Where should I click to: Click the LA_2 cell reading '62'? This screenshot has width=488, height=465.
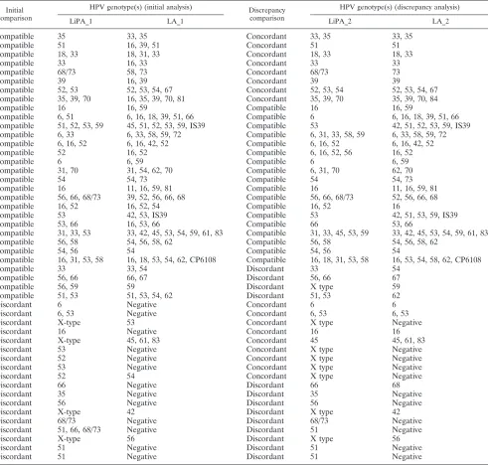coord(396,296)
